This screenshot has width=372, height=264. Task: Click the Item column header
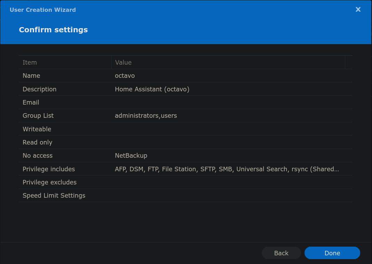(x=30, y=63)
